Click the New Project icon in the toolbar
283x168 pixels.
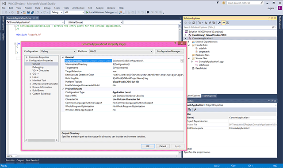[18, 12]
